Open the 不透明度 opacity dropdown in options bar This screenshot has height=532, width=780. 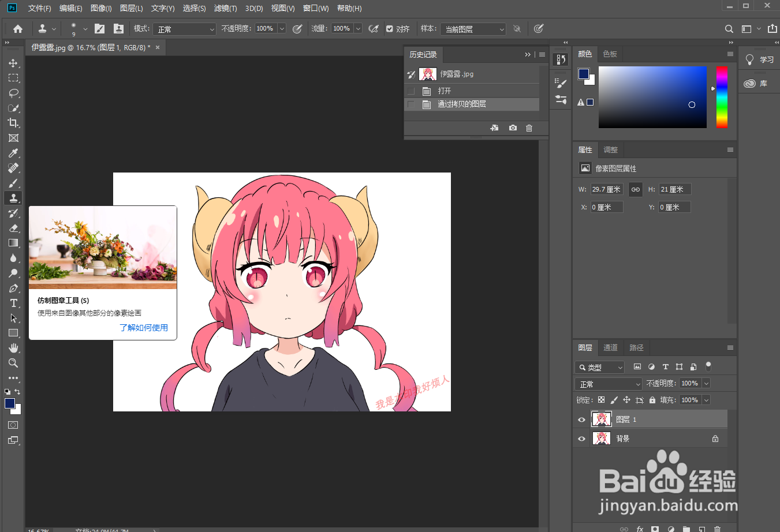coord(282,29)
